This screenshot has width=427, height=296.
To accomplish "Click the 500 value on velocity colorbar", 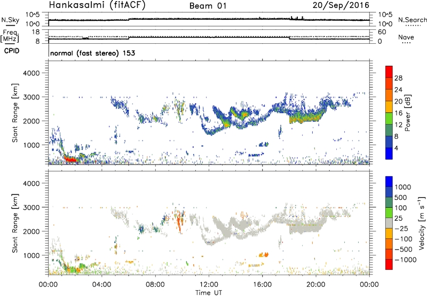I will pyautogui.click(x=401, y=198).
